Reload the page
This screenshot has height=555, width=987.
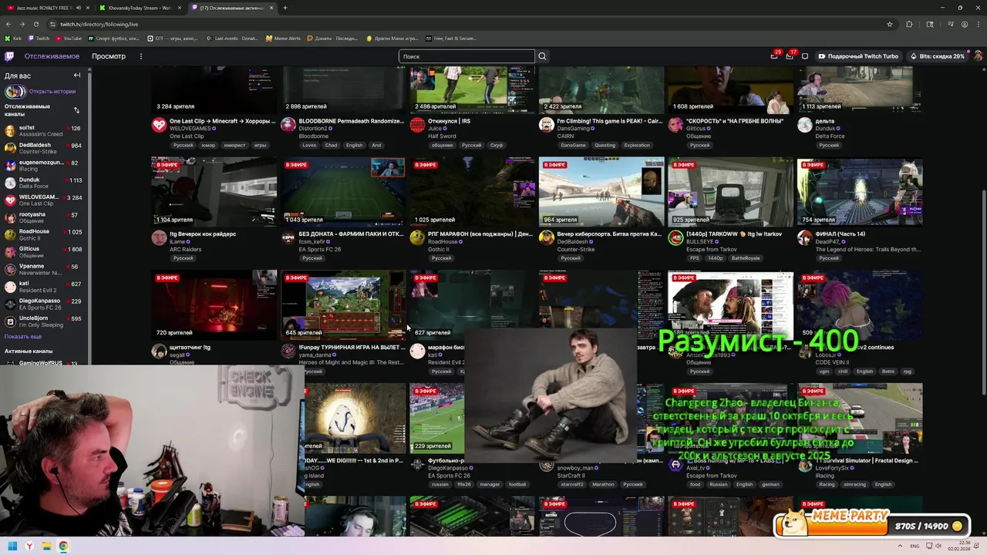click(35, 24)
